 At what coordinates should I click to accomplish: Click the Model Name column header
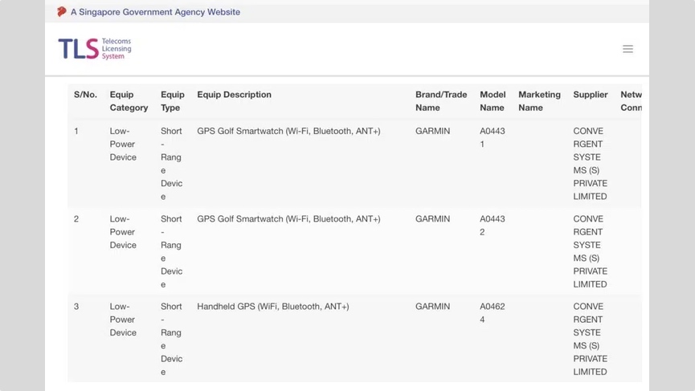click(x=493, y=101)
